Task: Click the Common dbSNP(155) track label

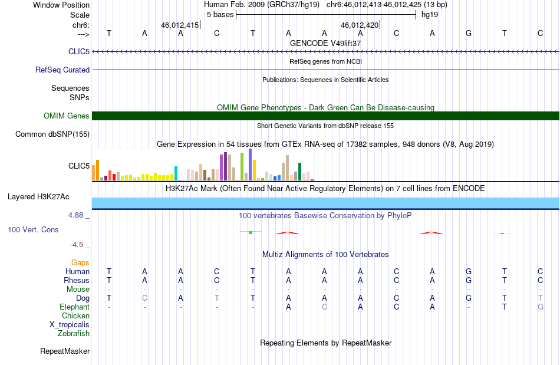Action: tap(52, 134)
